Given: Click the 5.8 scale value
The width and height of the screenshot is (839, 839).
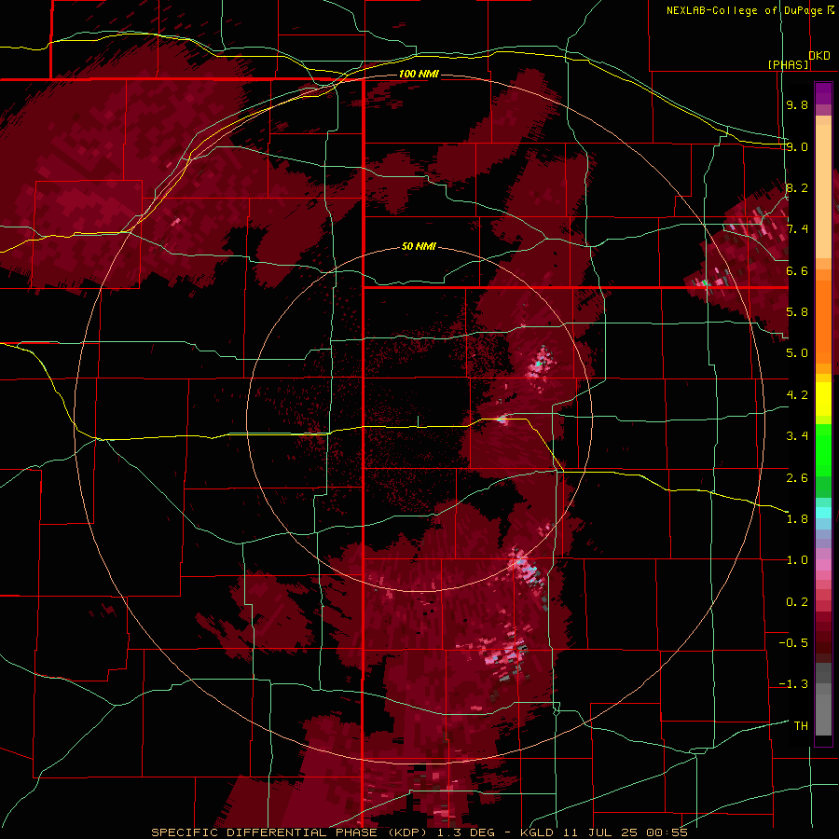Looking at the screenshot, I should tap(797, 312).
